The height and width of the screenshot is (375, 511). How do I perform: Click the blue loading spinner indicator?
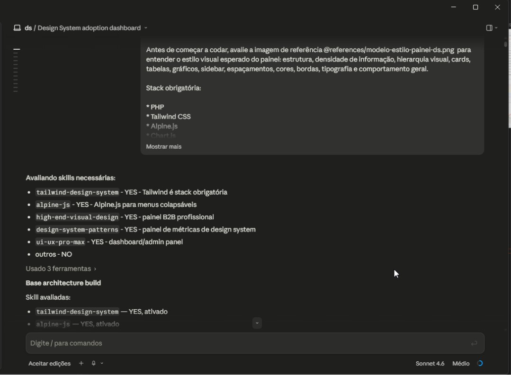(480, 363)
